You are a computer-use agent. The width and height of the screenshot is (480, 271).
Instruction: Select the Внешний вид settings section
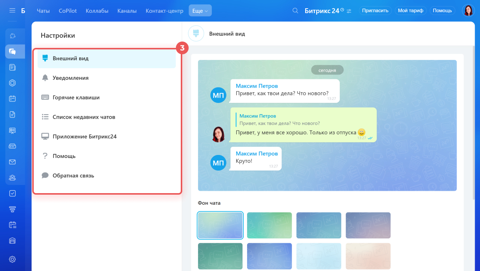106,58
